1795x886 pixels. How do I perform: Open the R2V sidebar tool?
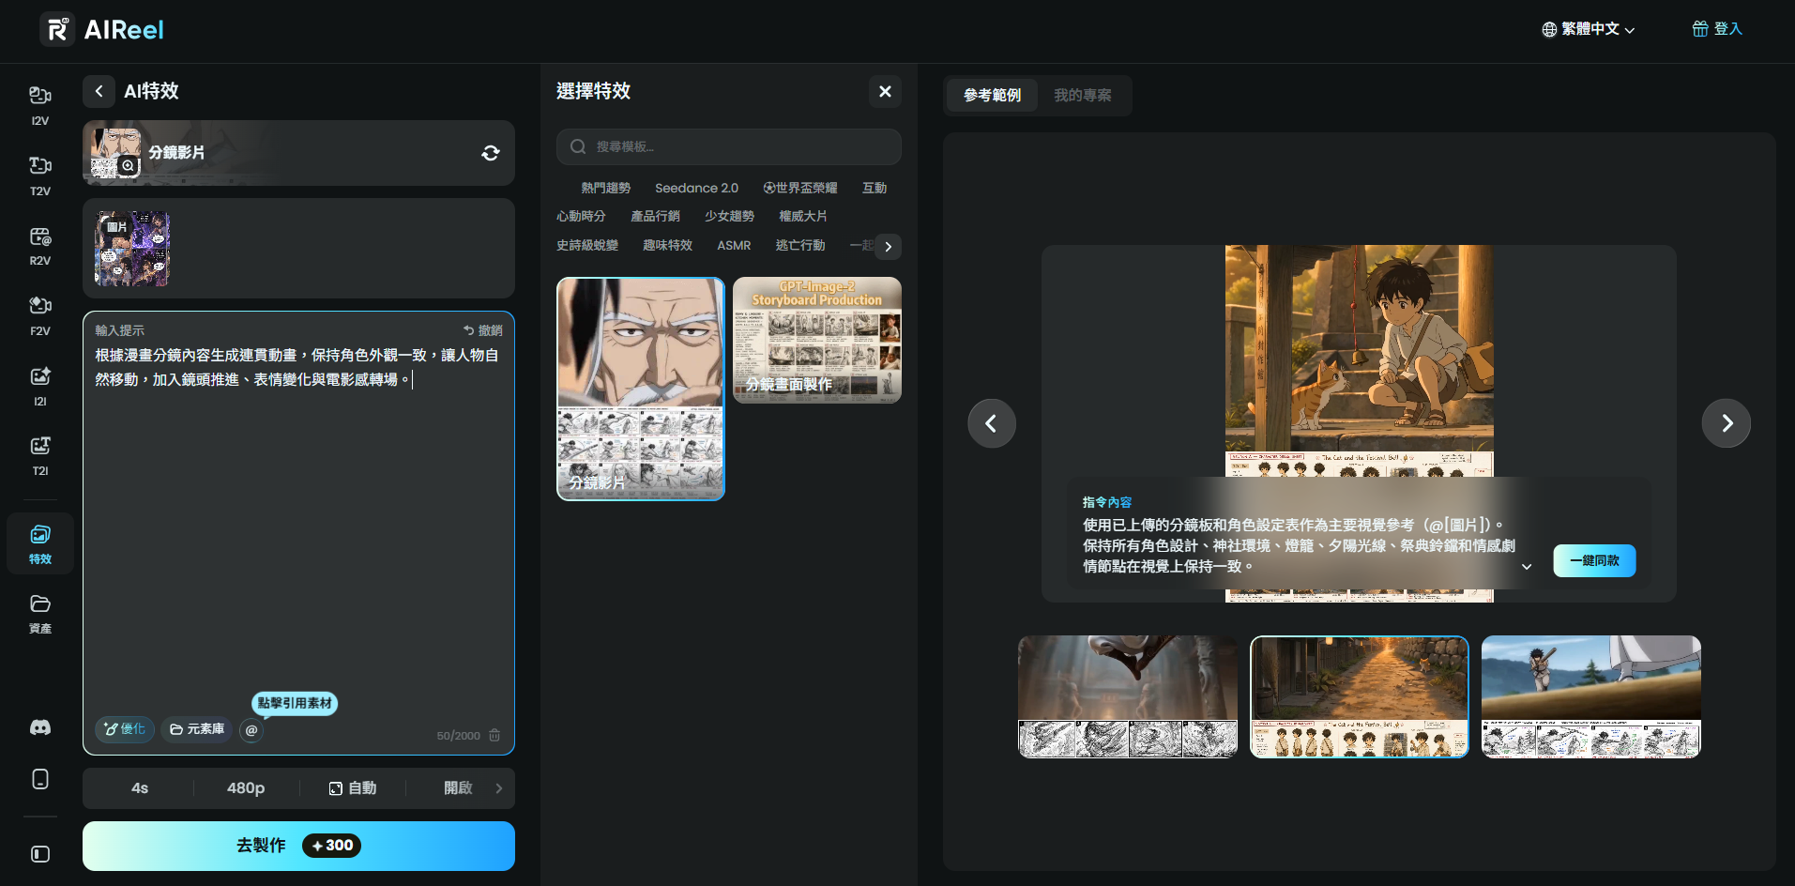coord(39,247)
